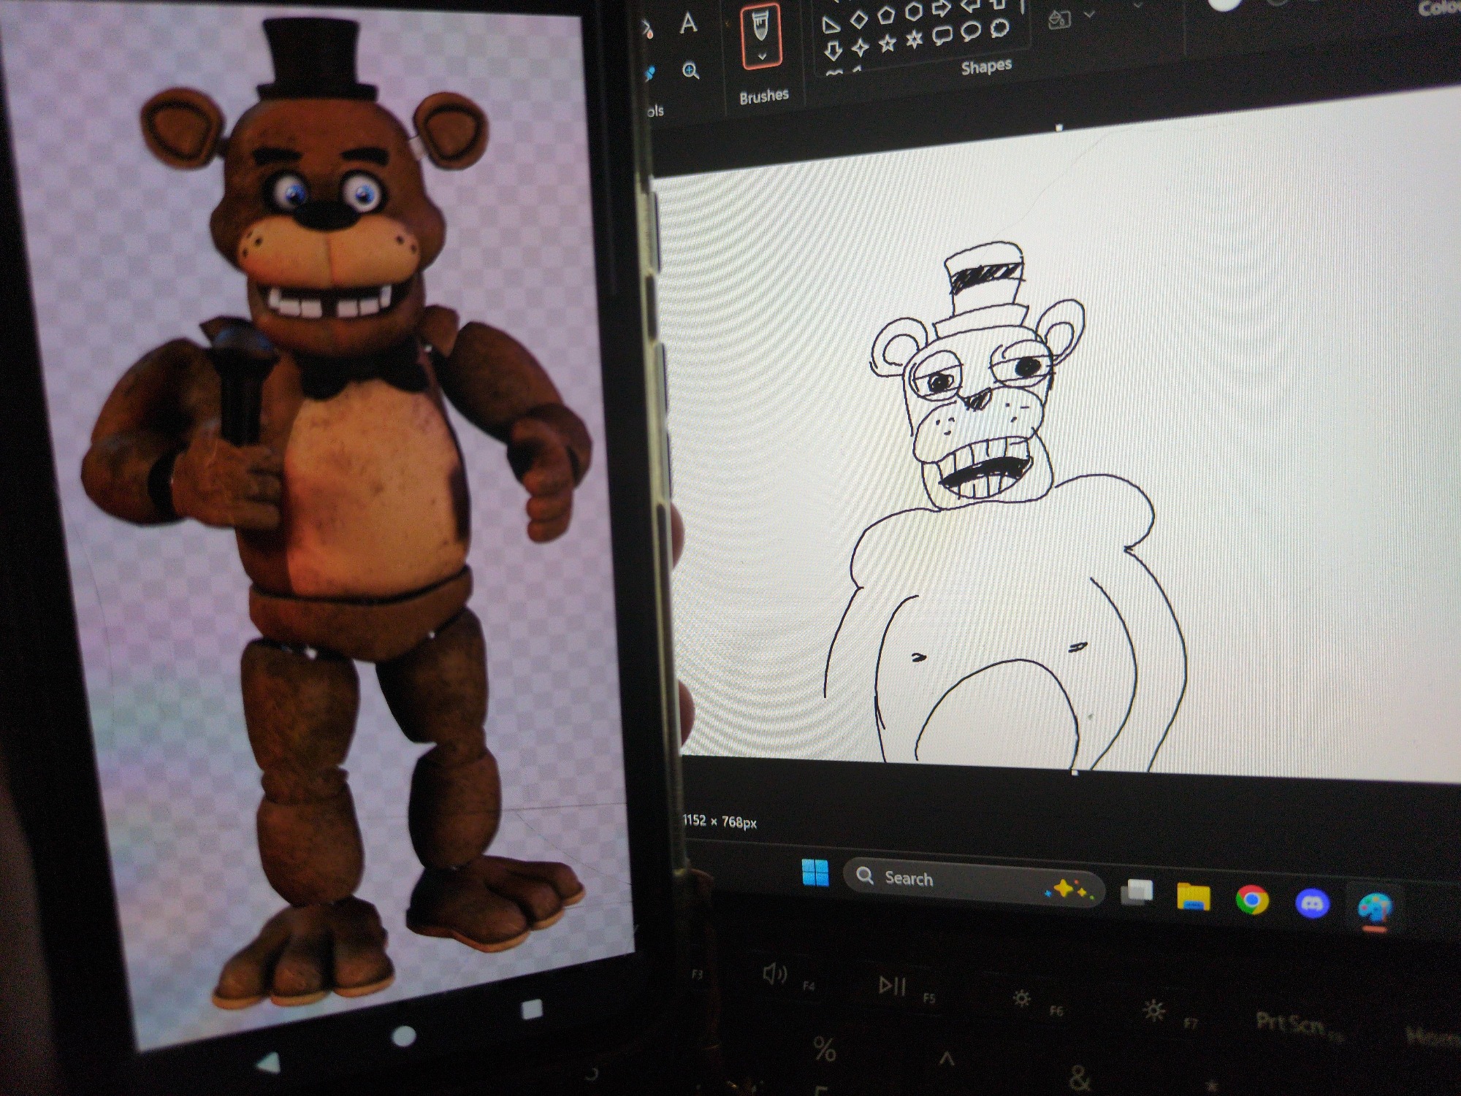Open the shape fill dropdown arrow
Viewport: 1461px width, 1096px height.
[x=1089, y=15]
